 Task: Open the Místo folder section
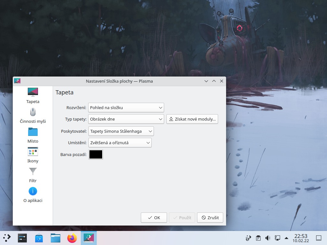point(33,136)
